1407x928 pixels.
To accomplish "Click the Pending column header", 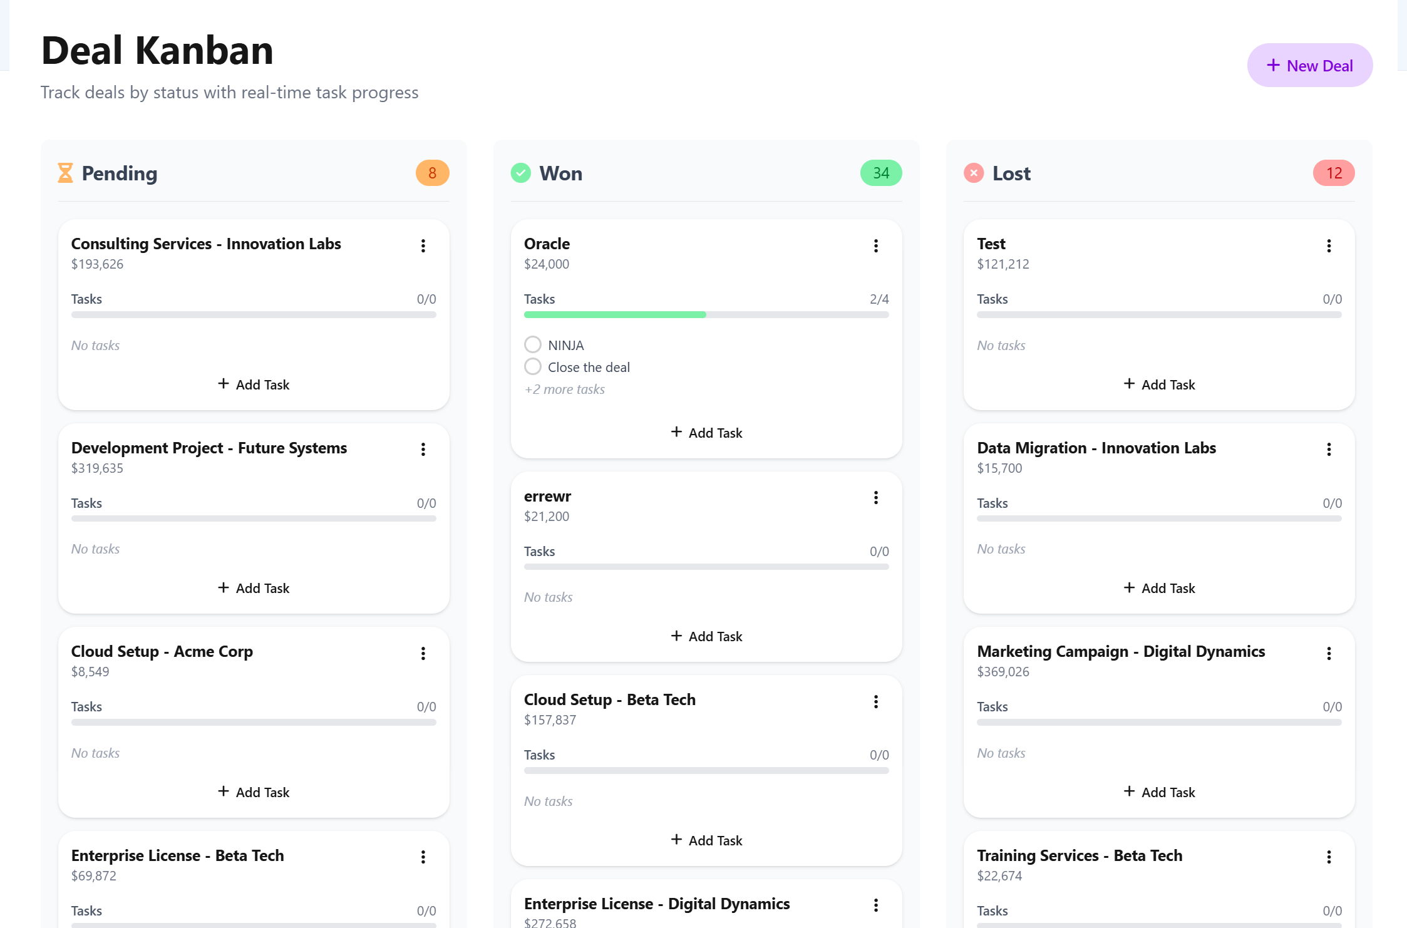I will click(120, 173).
